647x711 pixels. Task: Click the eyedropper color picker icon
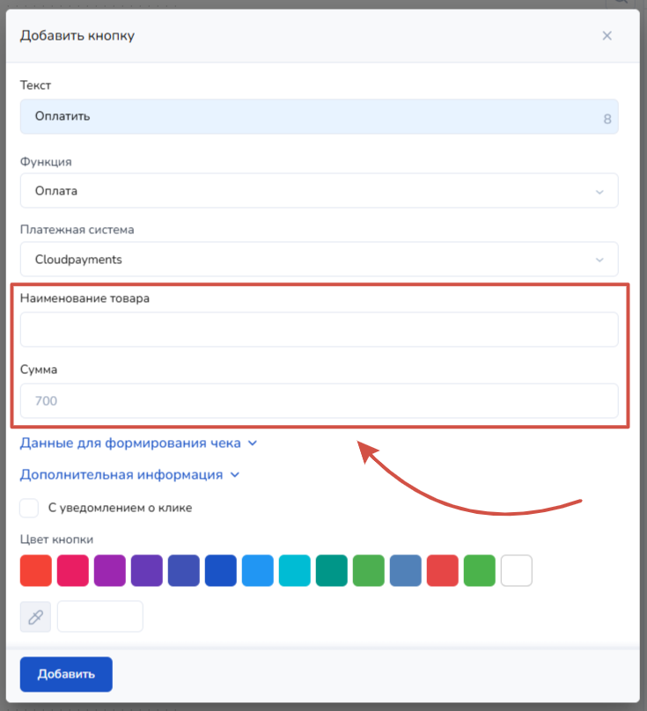point(35,617)
